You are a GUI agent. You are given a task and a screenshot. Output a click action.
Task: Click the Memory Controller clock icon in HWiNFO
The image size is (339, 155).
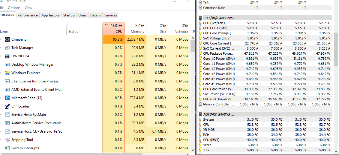(x=200, y=104)
